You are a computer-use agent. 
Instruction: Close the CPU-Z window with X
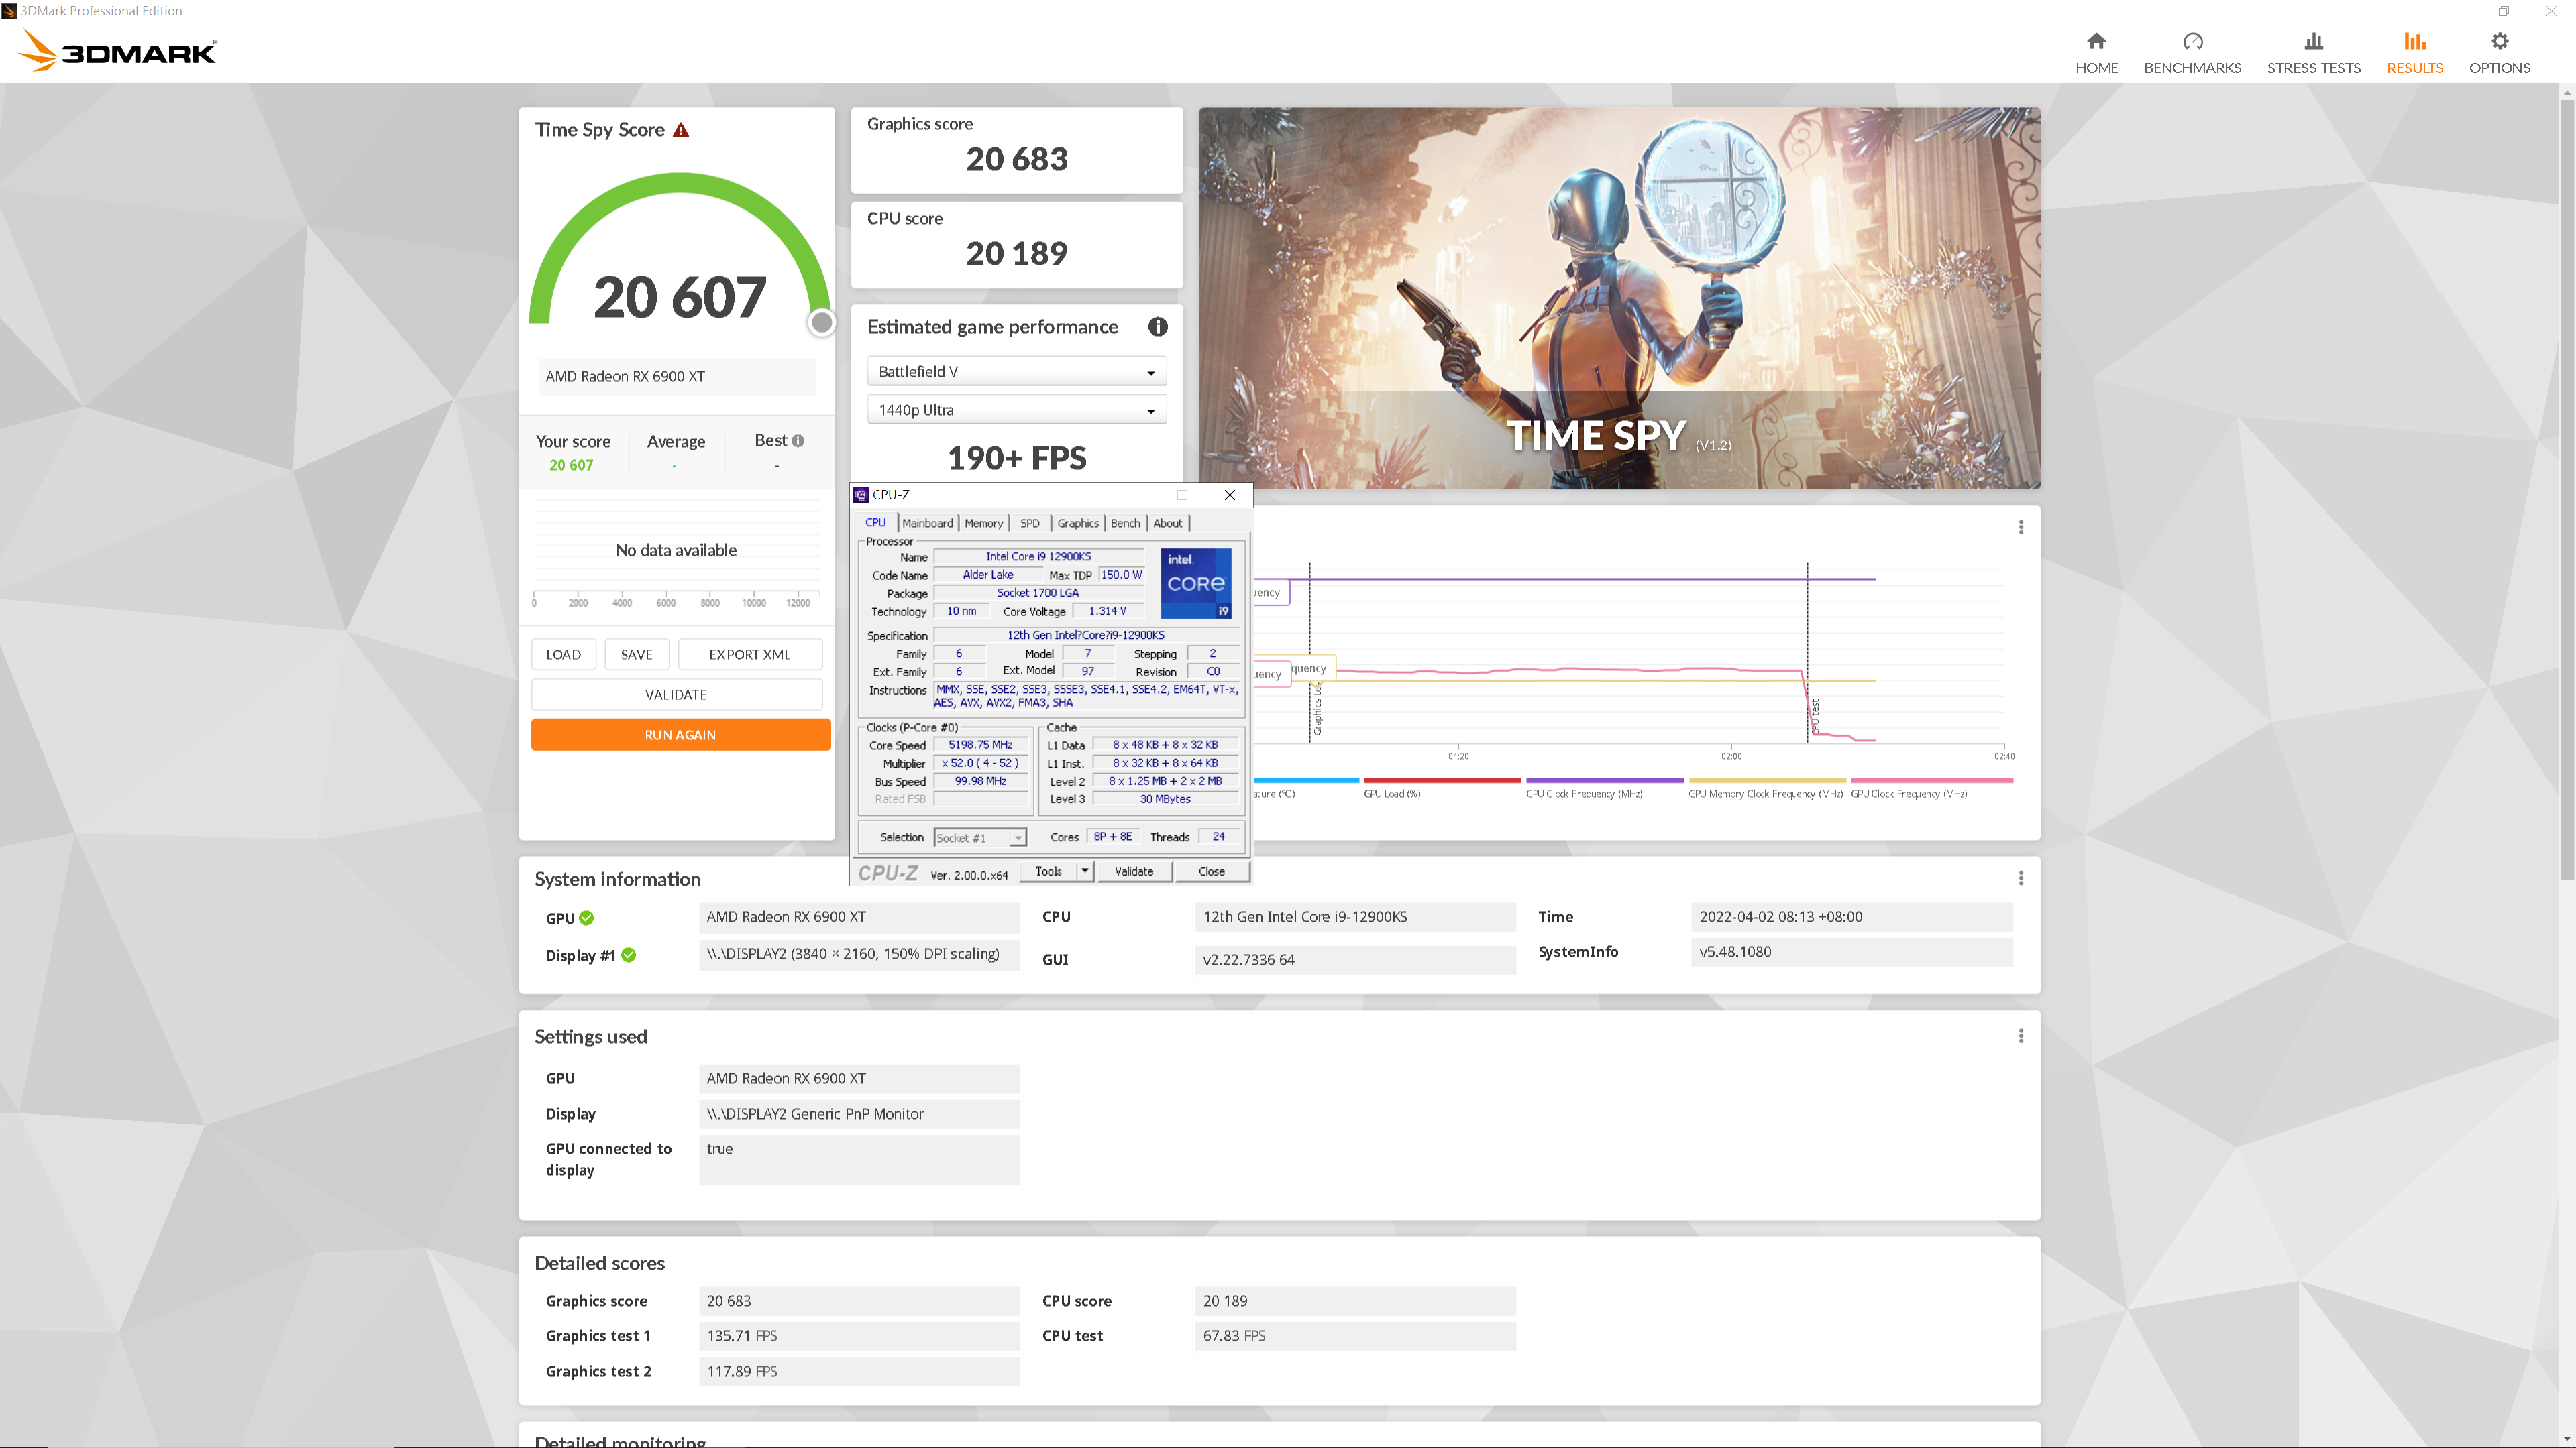tap(1229, 495)
